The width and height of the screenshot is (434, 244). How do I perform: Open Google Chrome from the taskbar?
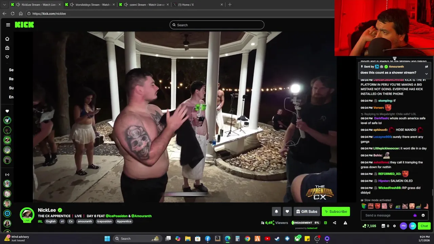click(248, 239)
